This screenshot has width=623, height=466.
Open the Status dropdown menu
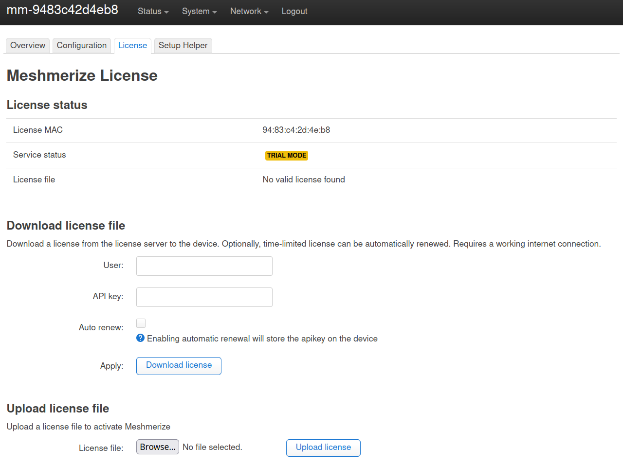[x=153, y=11]
